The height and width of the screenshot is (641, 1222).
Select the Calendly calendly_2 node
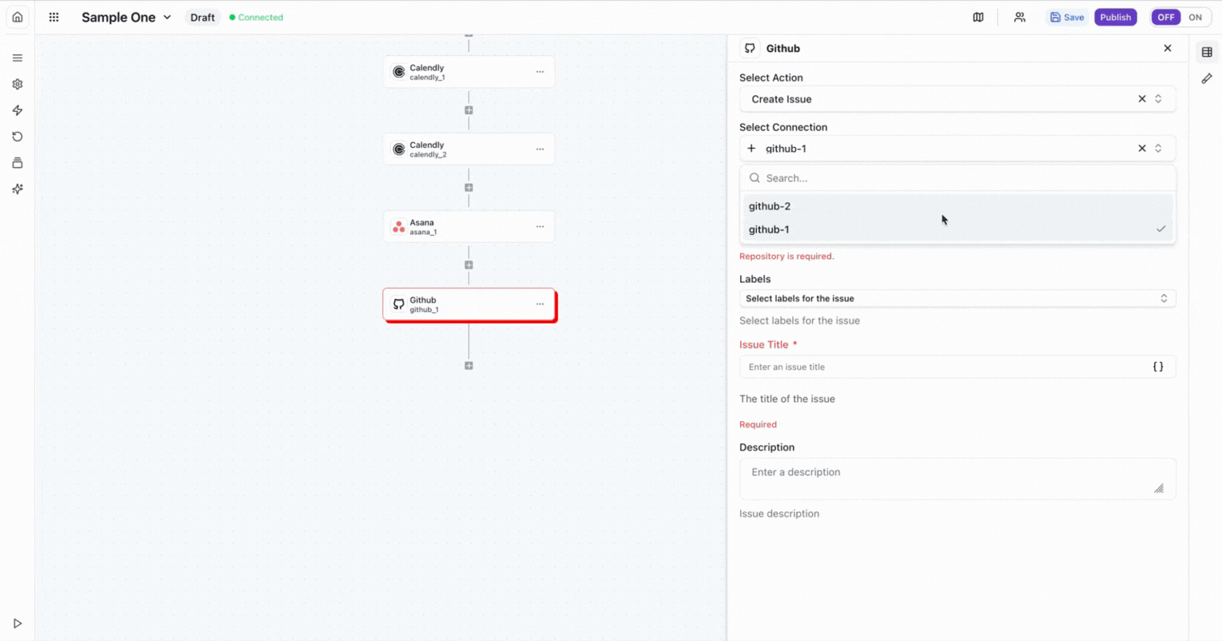click(x=469, y=149)
